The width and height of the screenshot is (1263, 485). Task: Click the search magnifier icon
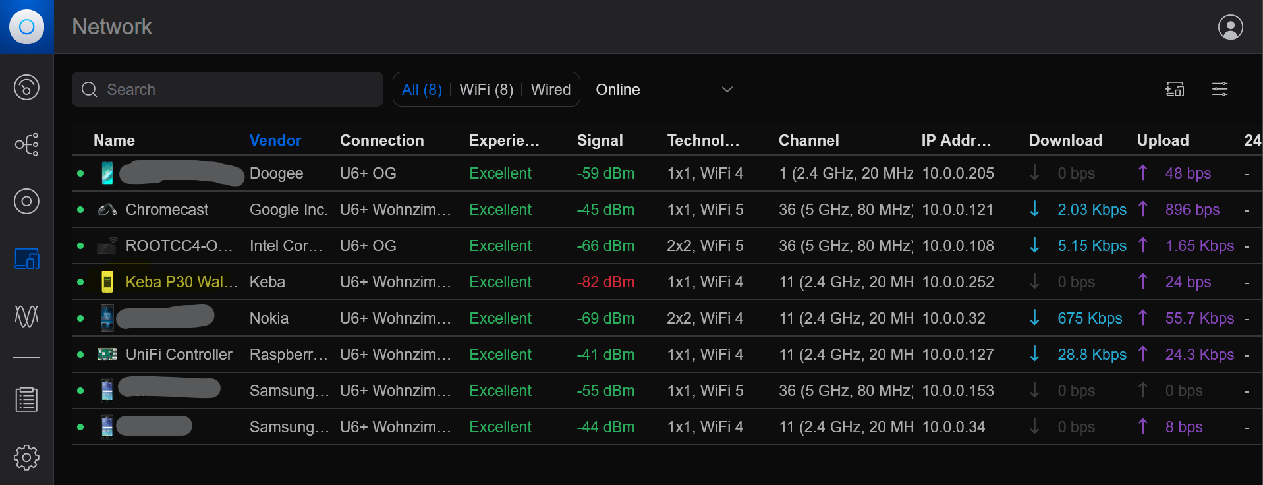(x=89, y=90)
